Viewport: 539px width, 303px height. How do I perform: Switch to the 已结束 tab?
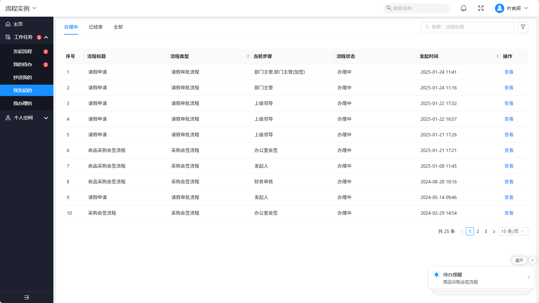pos(96,27)
